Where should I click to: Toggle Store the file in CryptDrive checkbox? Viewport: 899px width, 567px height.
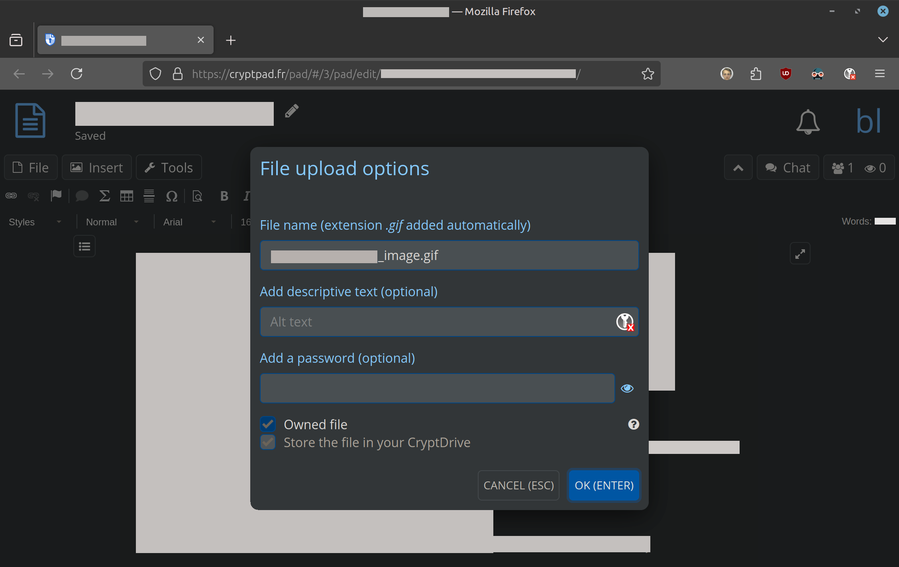tap(268, 442)
